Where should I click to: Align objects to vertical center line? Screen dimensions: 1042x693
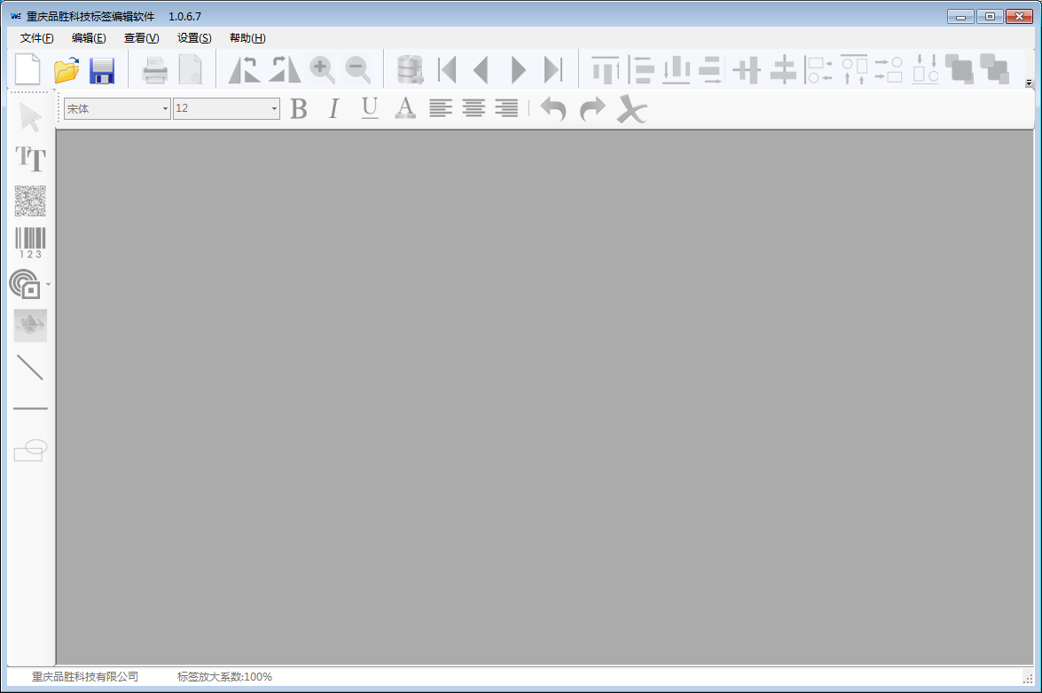[x=783, y=70]
